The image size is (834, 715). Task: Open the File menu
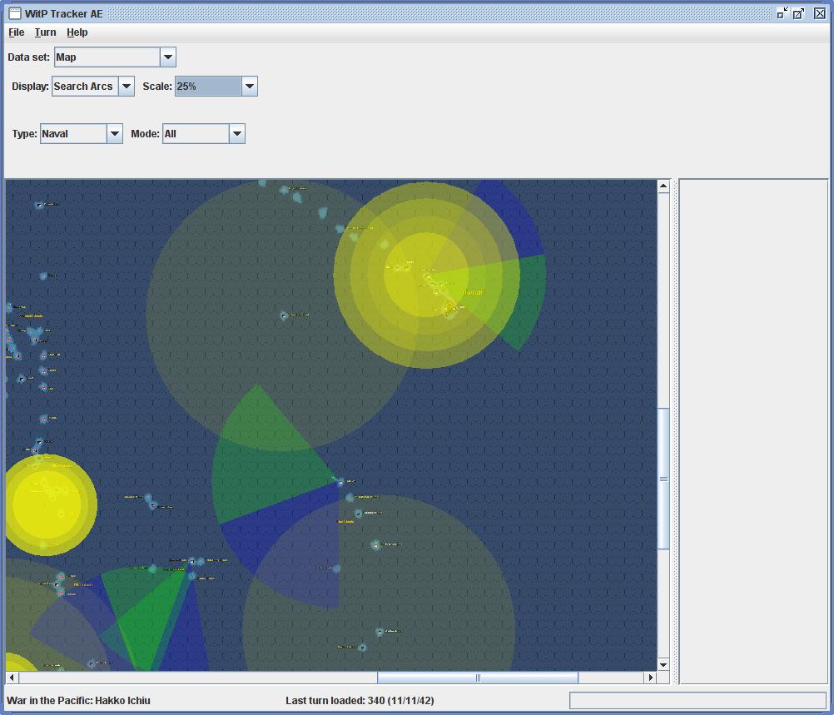tap(17, 32)
